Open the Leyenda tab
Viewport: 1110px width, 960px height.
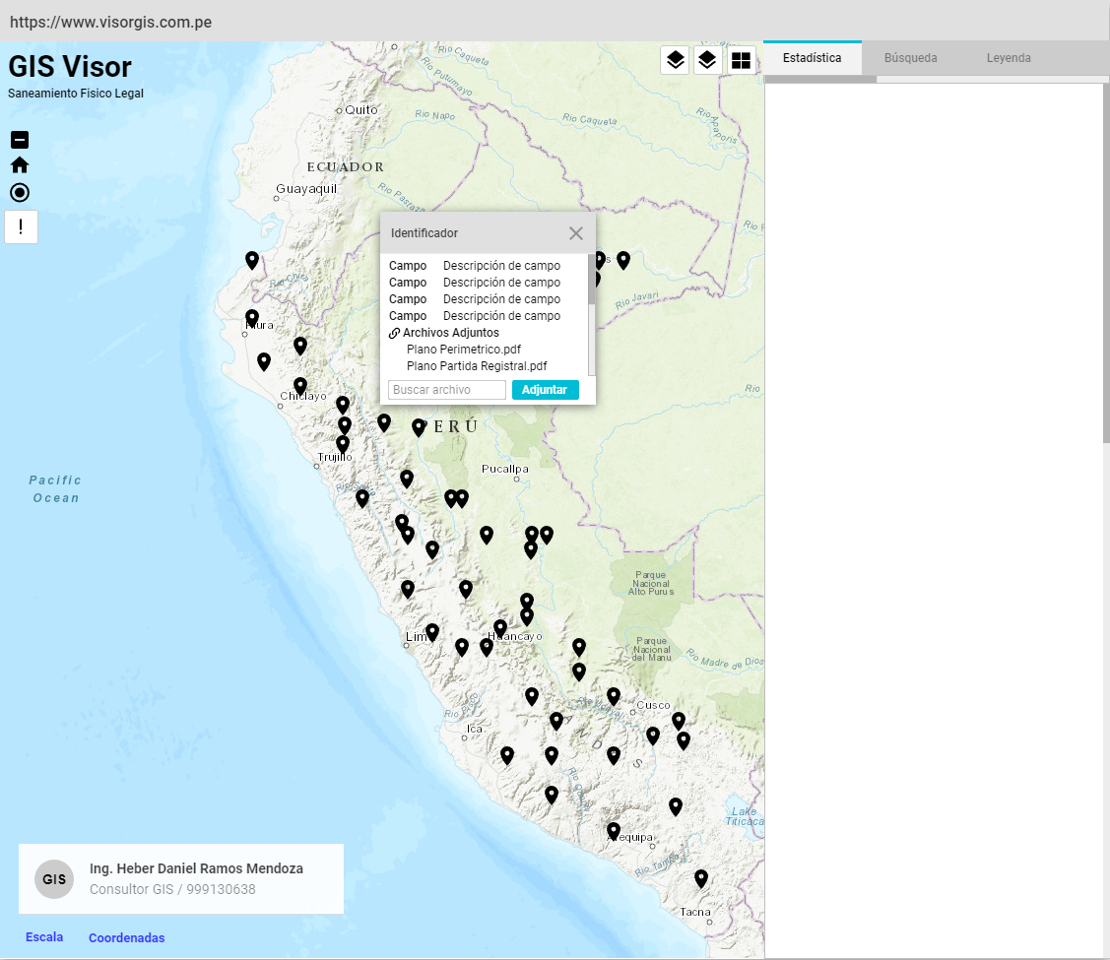tap(1009, 58)
